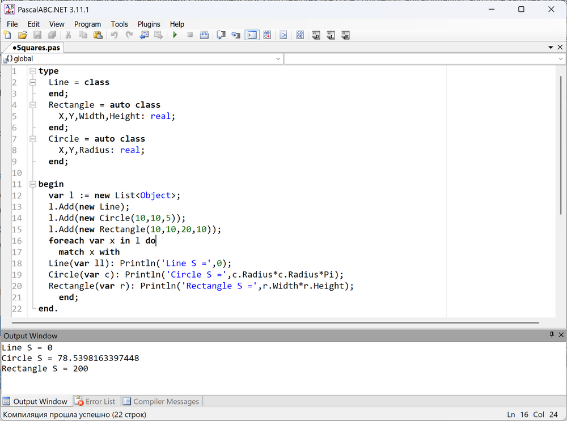Viewport: 567px width, 421px height.
Task: Open the Plugins menu
Action: 149,24
